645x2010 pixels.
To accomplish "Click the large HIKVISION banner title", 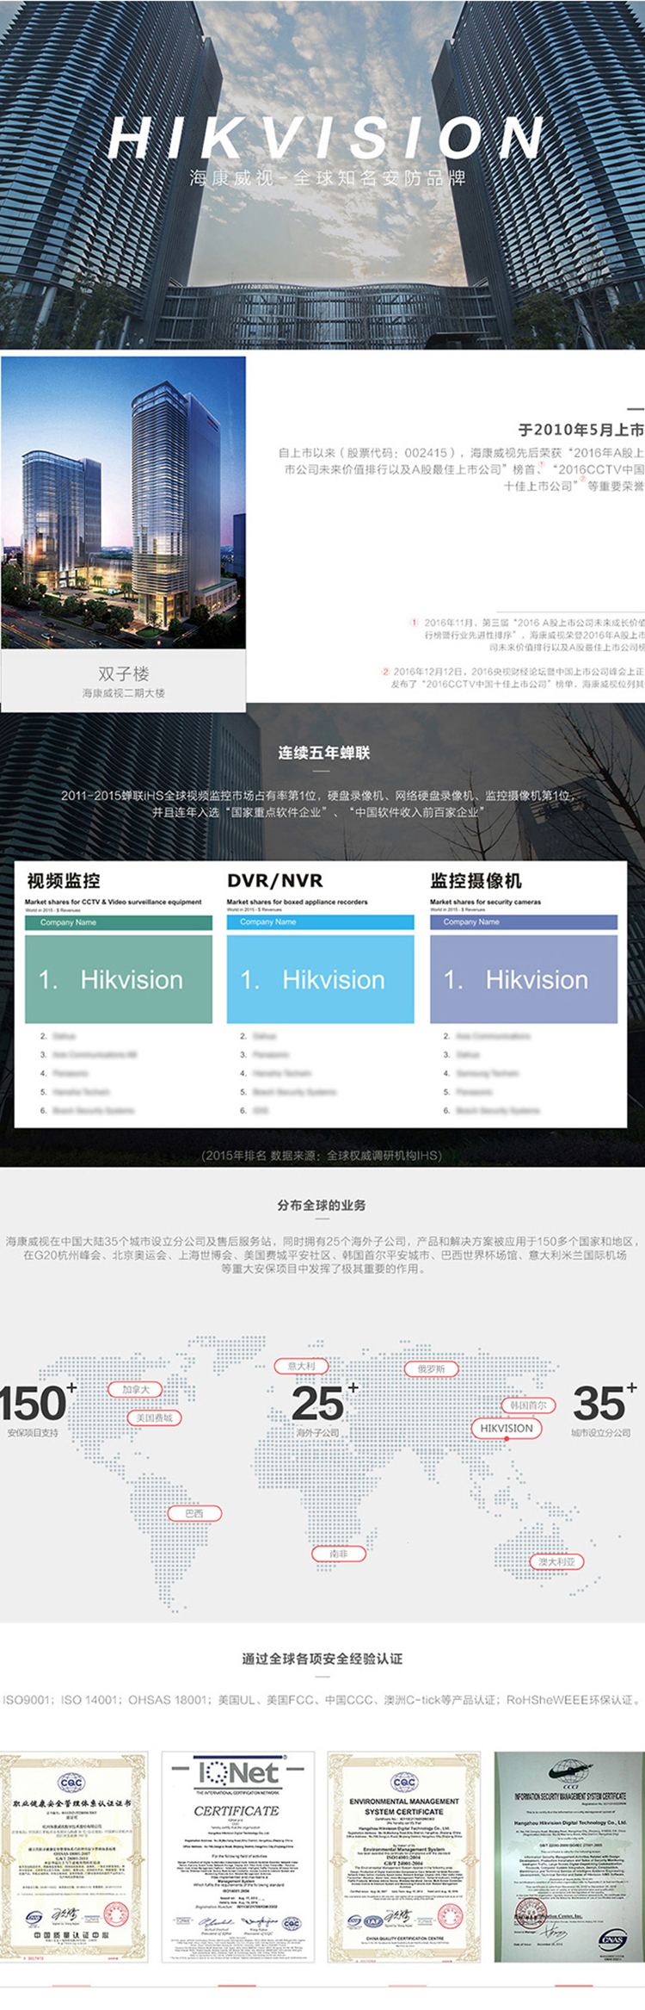I will [x=326, y=138].
